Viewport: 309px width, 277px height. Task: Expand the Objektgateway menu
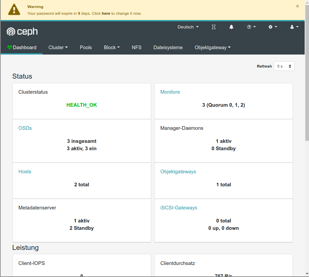pos(213,48)
